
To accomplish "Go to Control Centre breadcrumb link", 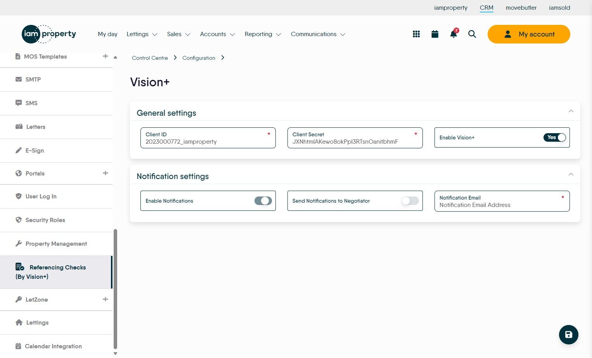I will tap(150, 58).
